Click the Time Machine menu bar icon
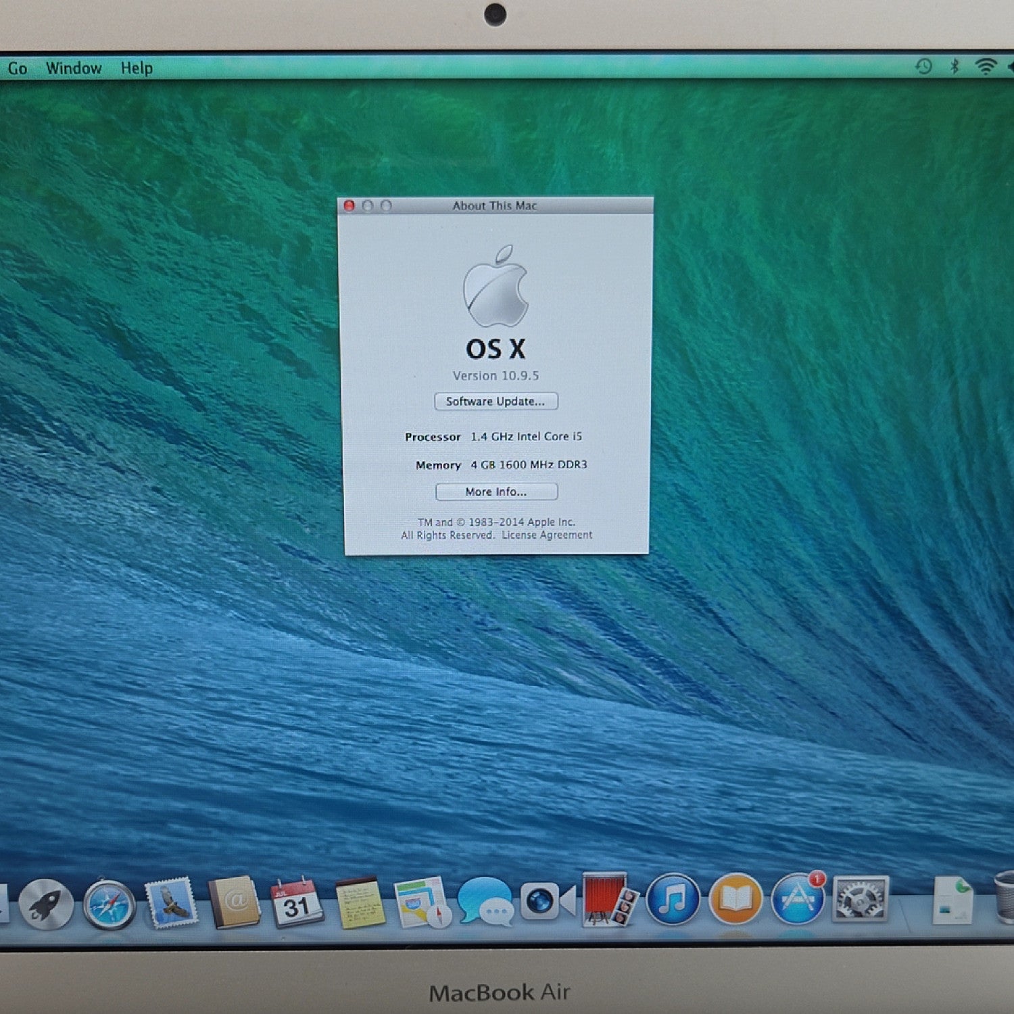The height and width of the screenshot is (1014, 1014). click(923, 66)
